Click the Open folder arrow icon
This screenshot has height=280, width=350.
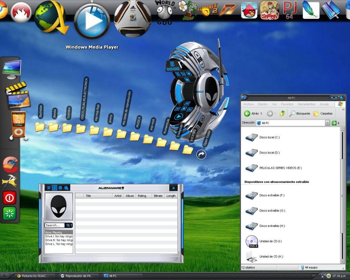pos(201,155)
